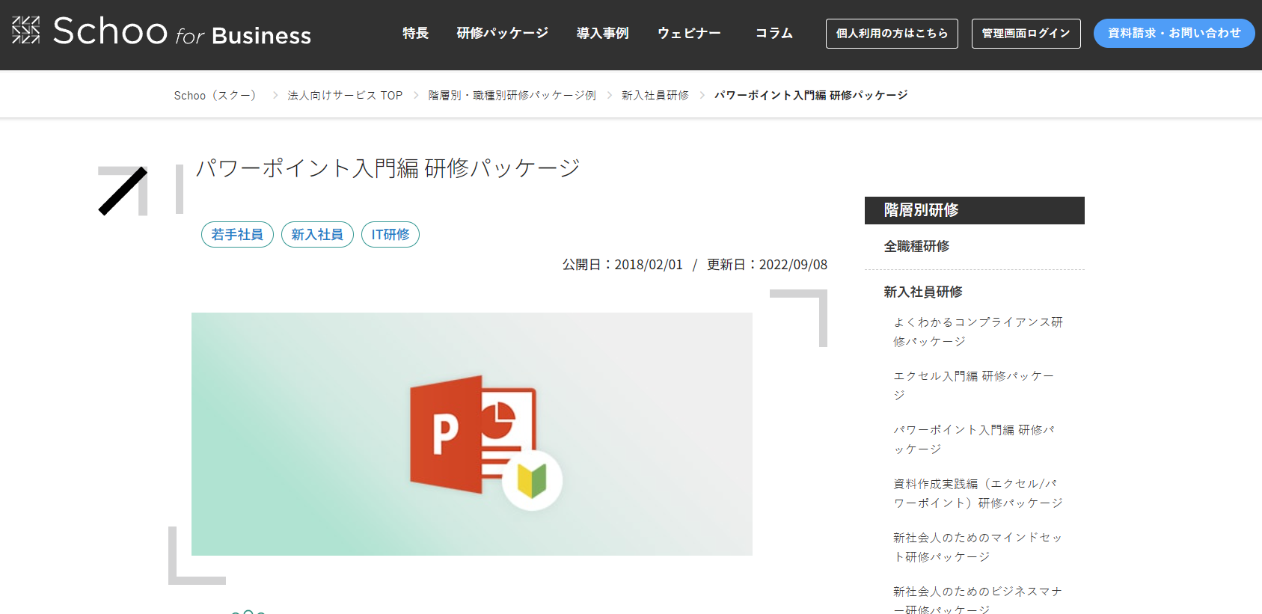Image resolution: width=1262 pixels, height=614 pixels.
Task: Click the 資料請求・お問い合わせ button
Action: [1174, 34]
